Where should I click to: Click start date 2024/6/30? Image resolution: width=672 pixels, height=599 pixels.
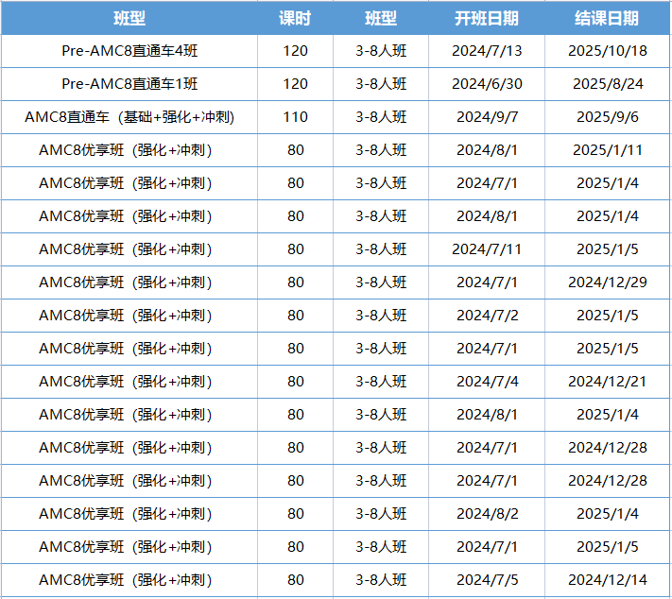point(487,84)
